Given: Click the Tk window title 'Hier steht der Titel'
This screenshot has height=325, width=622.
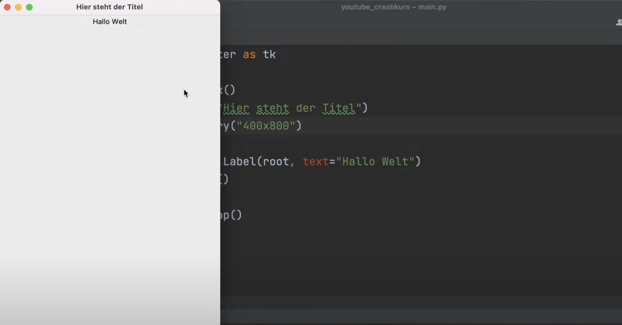Looking at the screenshot, I should pos(109,7).
